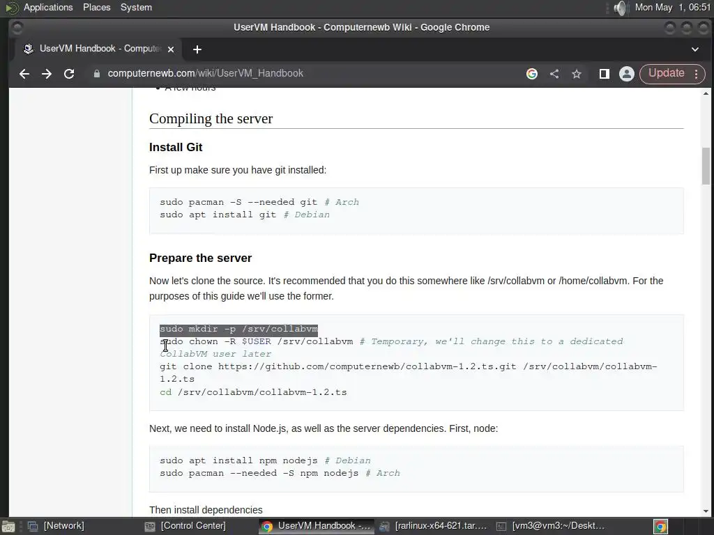Click the volume speaker icon in panel

(x=620, y=8)
